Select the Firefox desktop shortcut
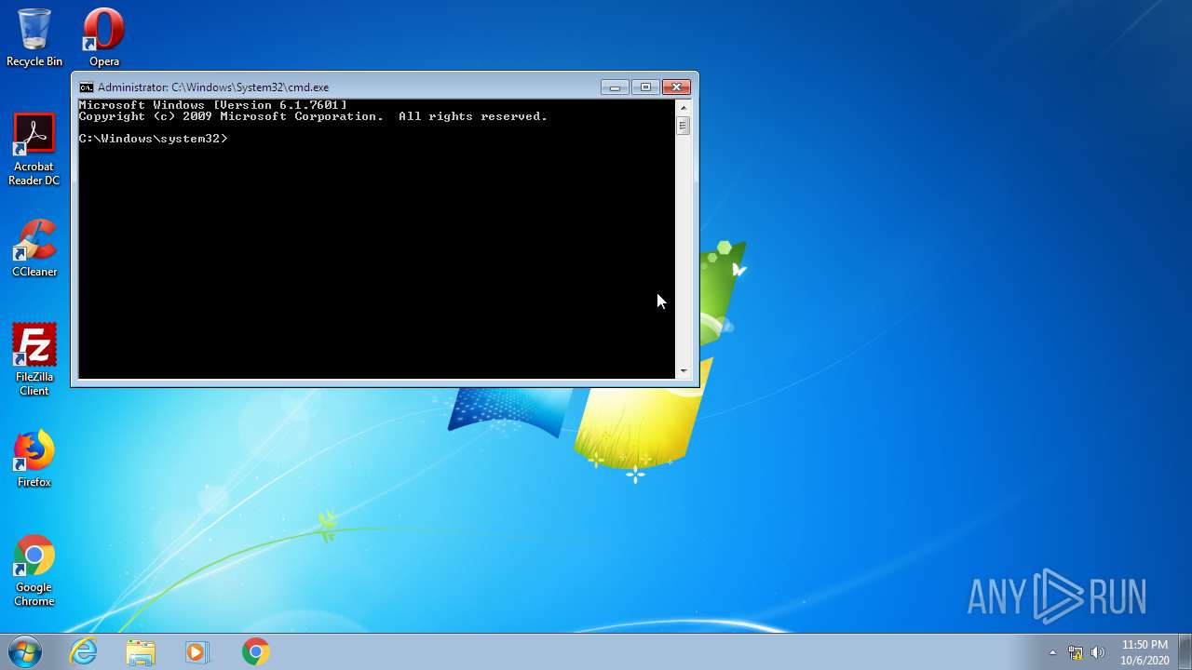1192x670 pixels. pos(34,459)
